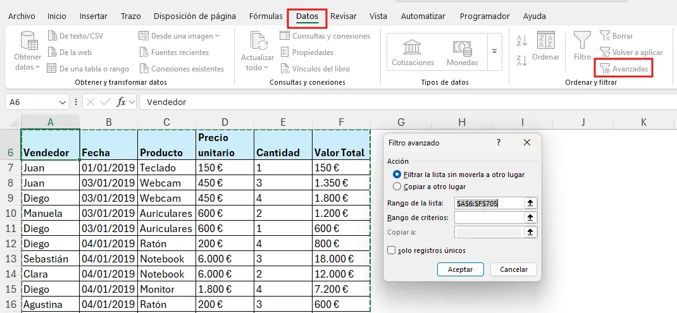Viewport: 677px width, 313px height.
Task: Select row 10 header
Action: [10, 213]
